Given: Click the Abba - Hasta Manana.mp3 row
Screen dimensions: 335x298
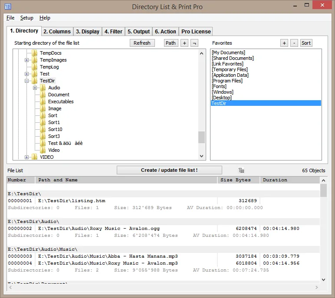Looking at the screenshot, I should 164,256.
